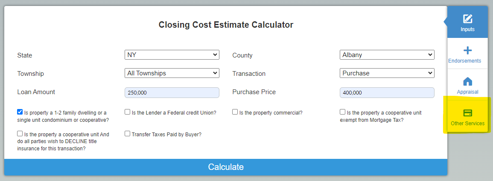Click the Inputs pencil-edit icon
493x181 pixels.
[x=467, y=19]
